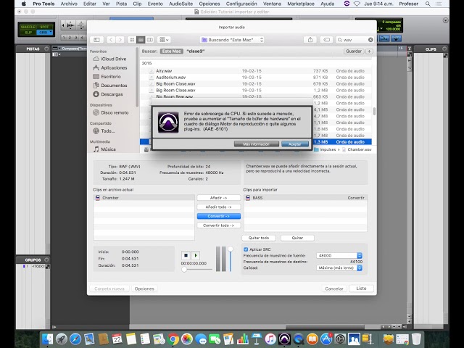Viewport: 464px width, 348px height.
Task: Open the Clips panel dropdown menu
Action: point(444,49)
